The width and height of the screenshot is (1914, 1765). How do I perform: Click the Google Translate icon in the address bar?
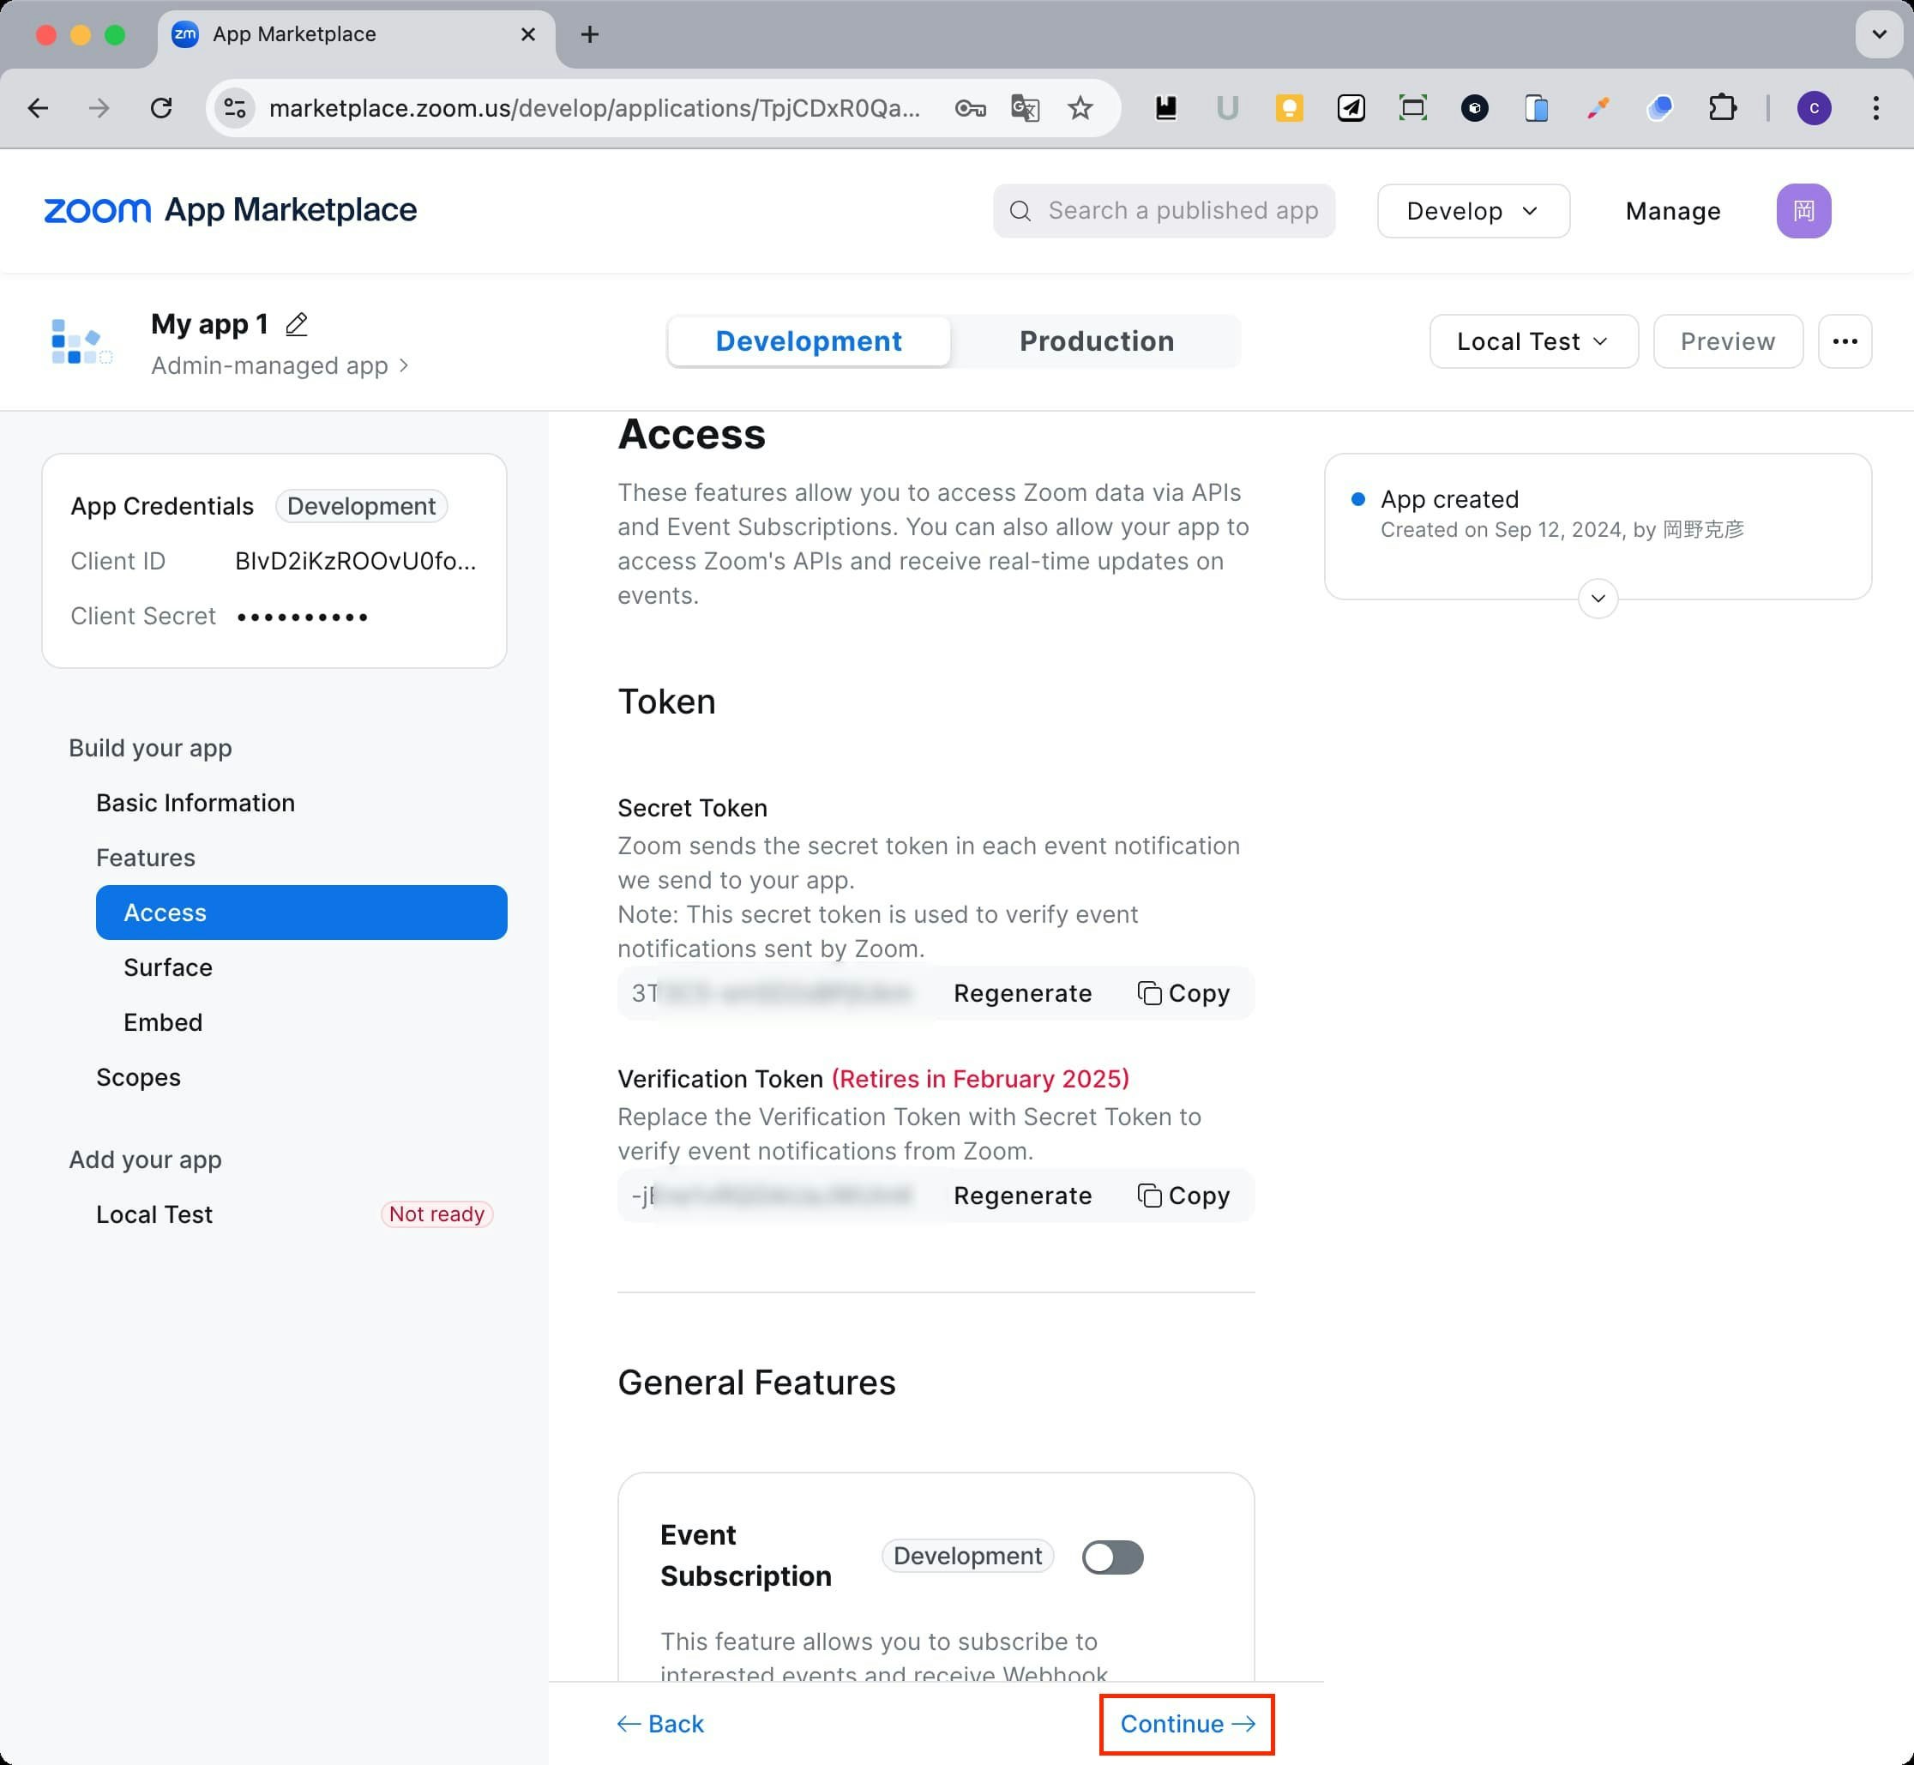pos(1025,108)
